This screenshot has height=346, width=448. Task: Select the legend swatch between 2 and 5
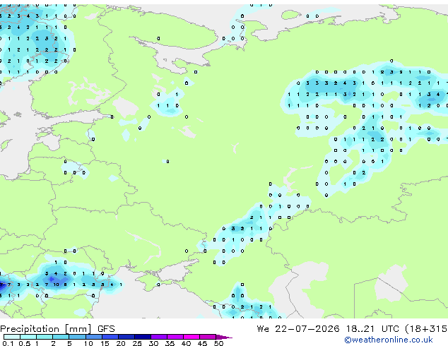[x=61, y=337]
